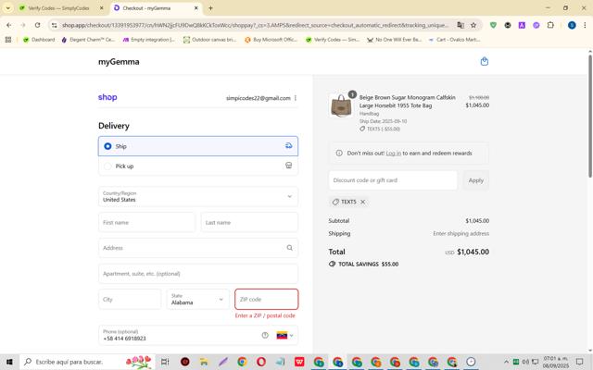Open the bookmarks apps grid icon
Viewport: 593px width, 370px height.
(8, 40)
